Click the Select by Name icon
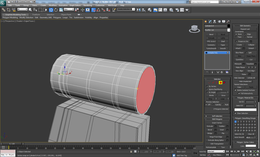 (x=35, y=10)
